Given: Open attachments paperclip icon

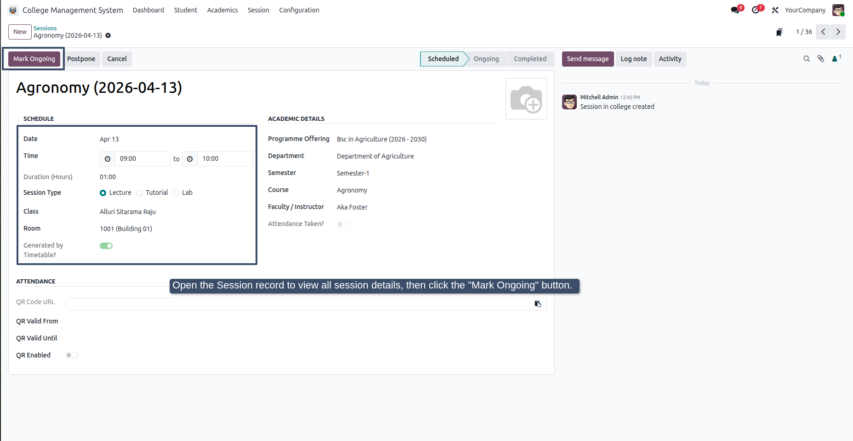Looking at the screenshot, I should coord(821,59).
